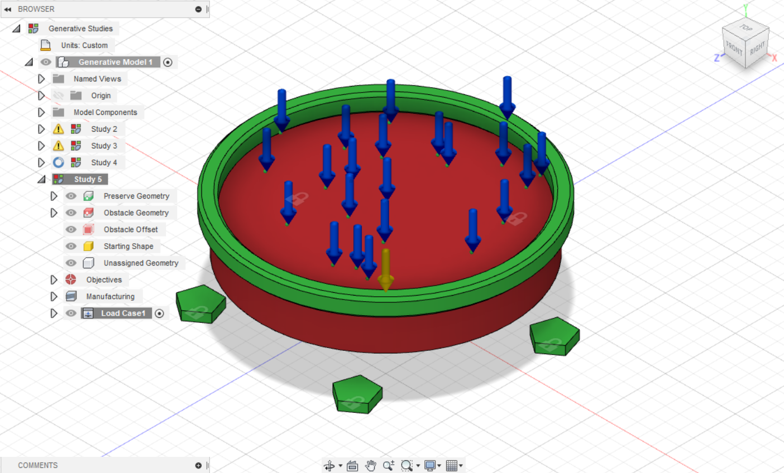Hide Preserve Geometry with eye icon
The image size is (784, 473).
pos(71,196)
